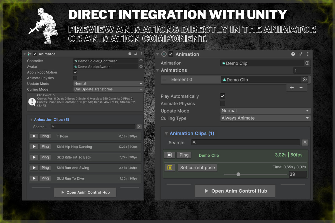Clear the Animator clips search with X
Viewport: 335px width, 223px height.
(139, 127)
